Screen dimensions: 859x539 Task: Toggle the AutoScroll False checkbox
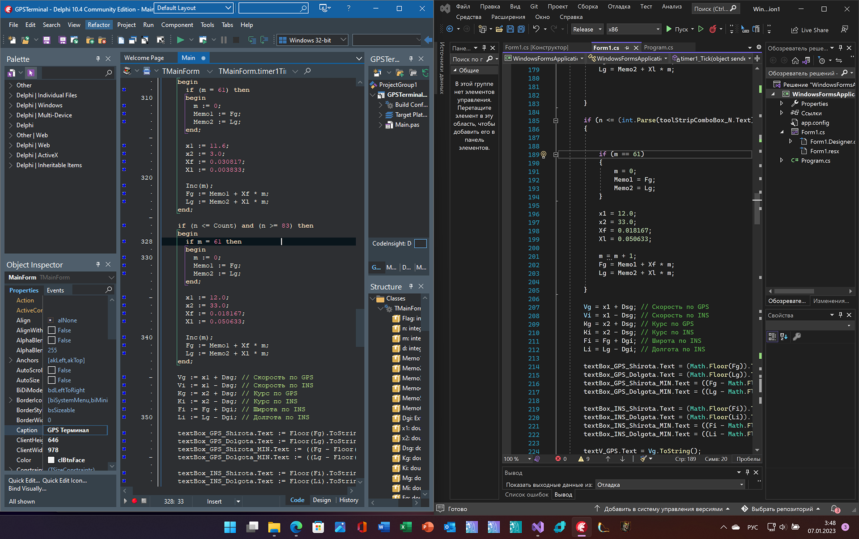(52, 370)
